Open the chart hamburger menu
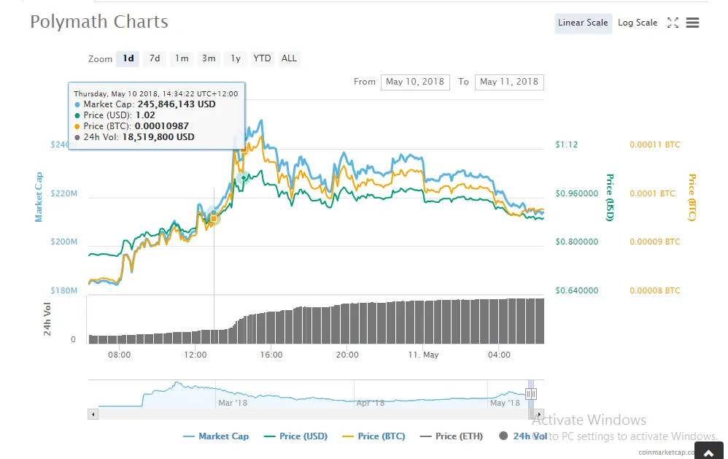The image size is (728, 459). pos(692,23)
